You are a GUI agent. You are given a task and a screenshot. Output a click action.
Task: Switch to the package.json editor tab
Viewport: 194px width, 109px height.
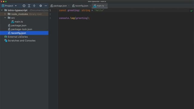(x=60, y=6)
